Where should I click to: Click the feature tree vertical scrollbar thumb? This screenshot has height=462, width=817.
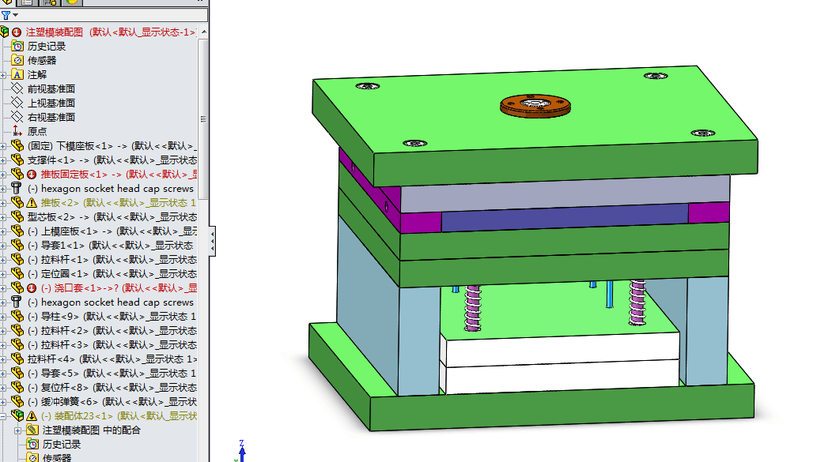[204, 118]
